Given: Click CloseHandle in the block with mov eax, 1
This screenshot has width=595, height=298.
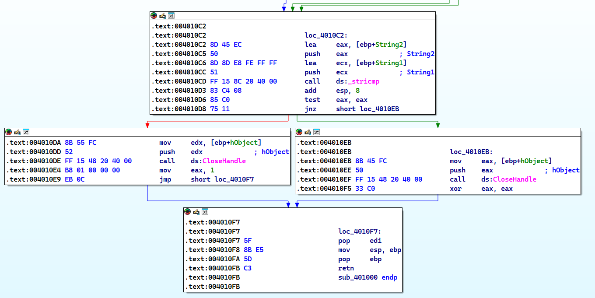Looking at the screenshot, I should point(224,161).
